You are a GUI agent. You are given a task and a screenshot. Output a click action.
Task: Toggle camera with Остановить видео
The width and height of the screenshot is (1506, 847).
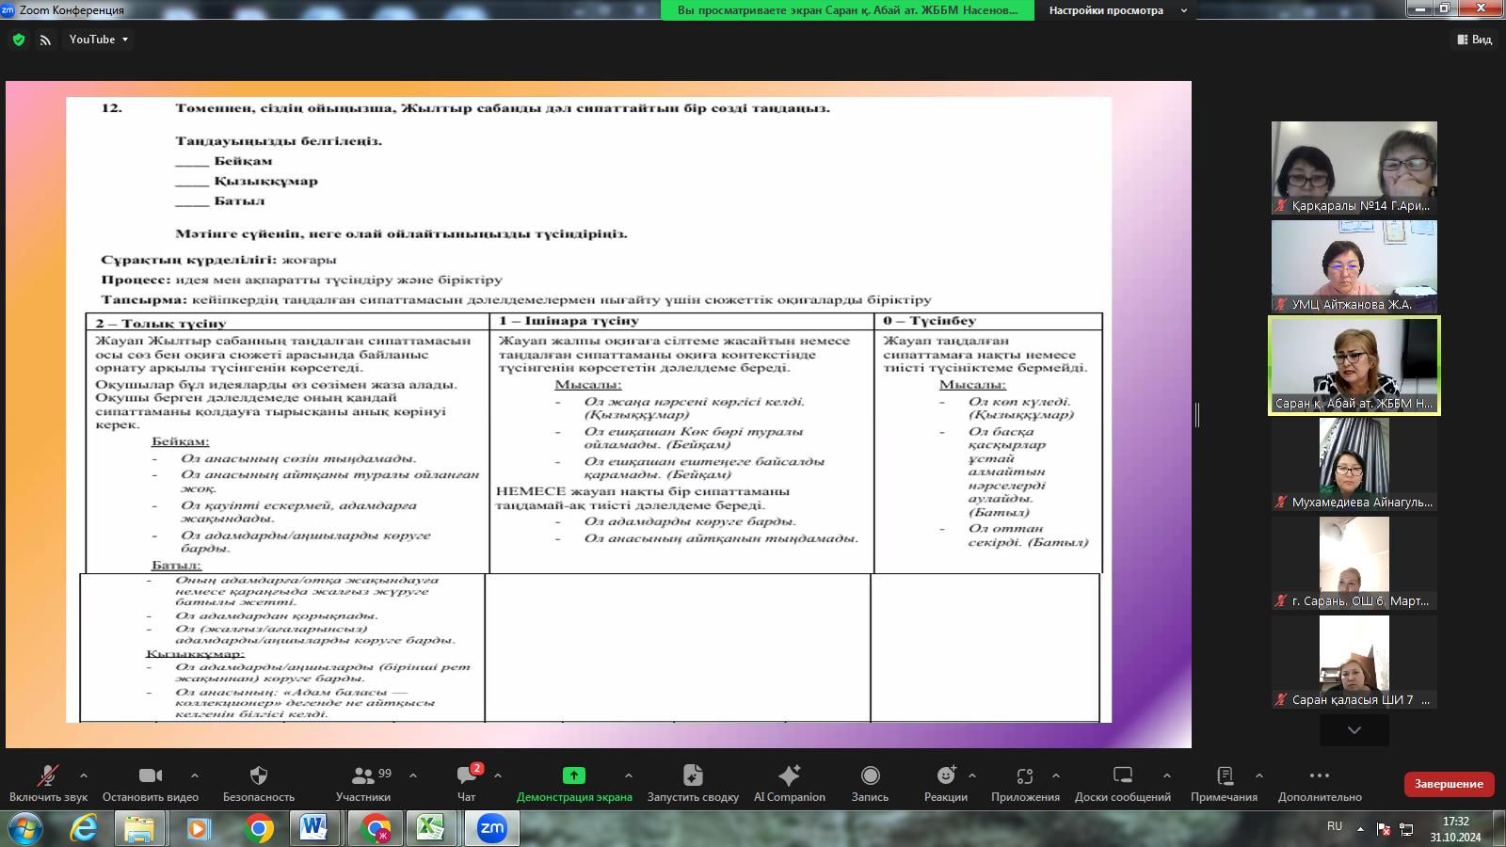tap(151, 775)
